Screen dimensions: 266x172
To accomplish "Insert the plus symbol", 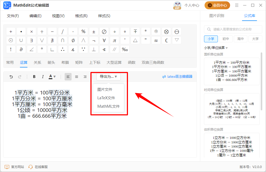I will (11, 31).
